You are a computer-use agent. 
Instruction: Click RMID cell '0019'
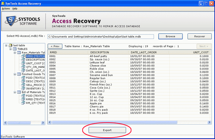pos(52,113)
